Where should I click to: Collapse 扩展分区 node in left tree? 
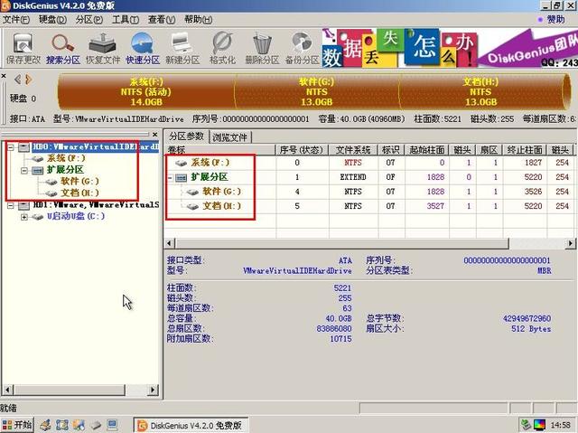click(x=24, y=170)
